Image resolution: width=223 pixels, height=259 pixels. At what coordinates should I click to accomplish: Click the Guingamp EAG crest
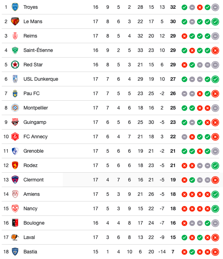point(15,122)
